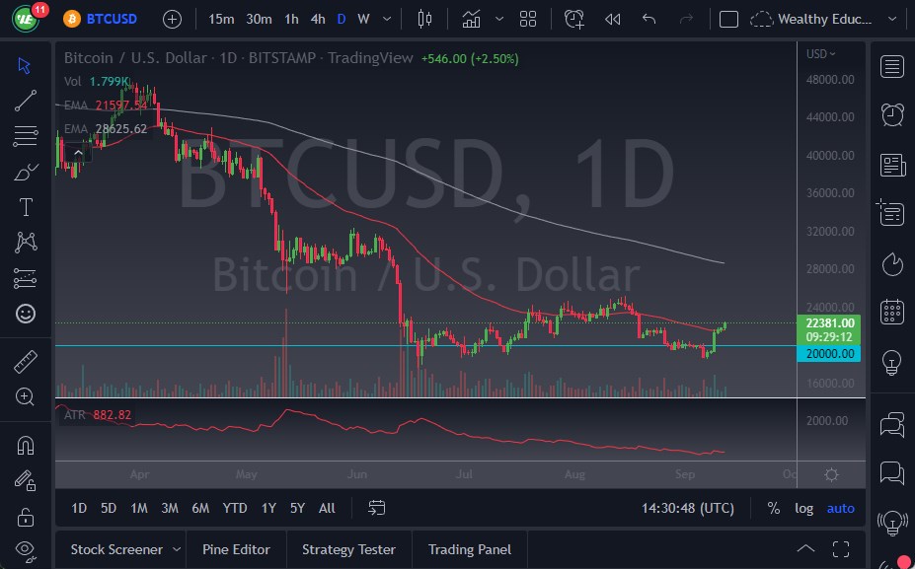Open the Alerts panel in the right sidebar
This screenshot has height=569, width=915.
click(891, 114)
